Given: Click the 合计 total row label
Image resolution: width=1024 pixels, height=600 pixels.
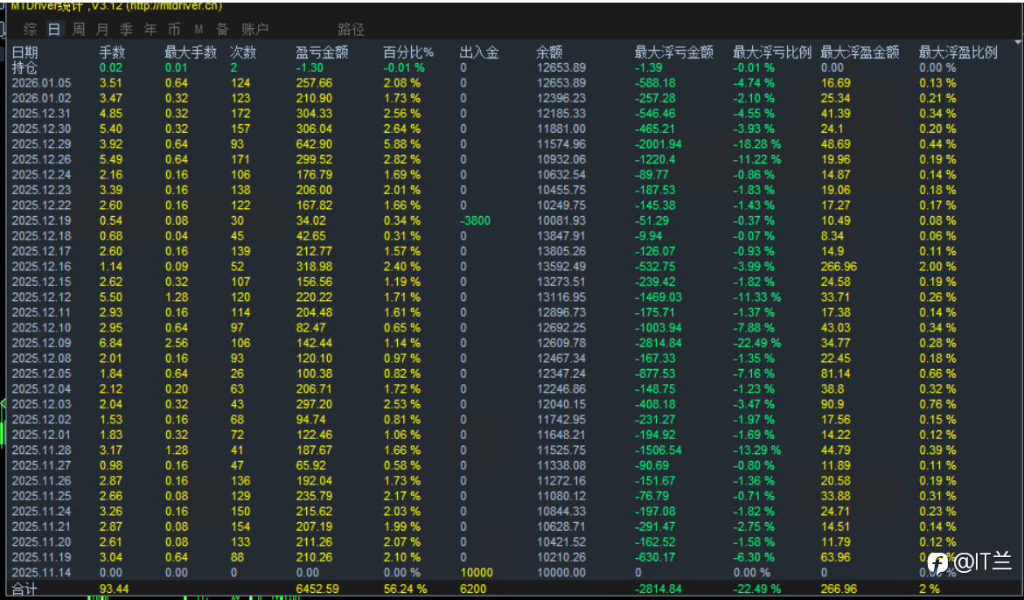Looking at the screenshot, I should click(24, 589).
